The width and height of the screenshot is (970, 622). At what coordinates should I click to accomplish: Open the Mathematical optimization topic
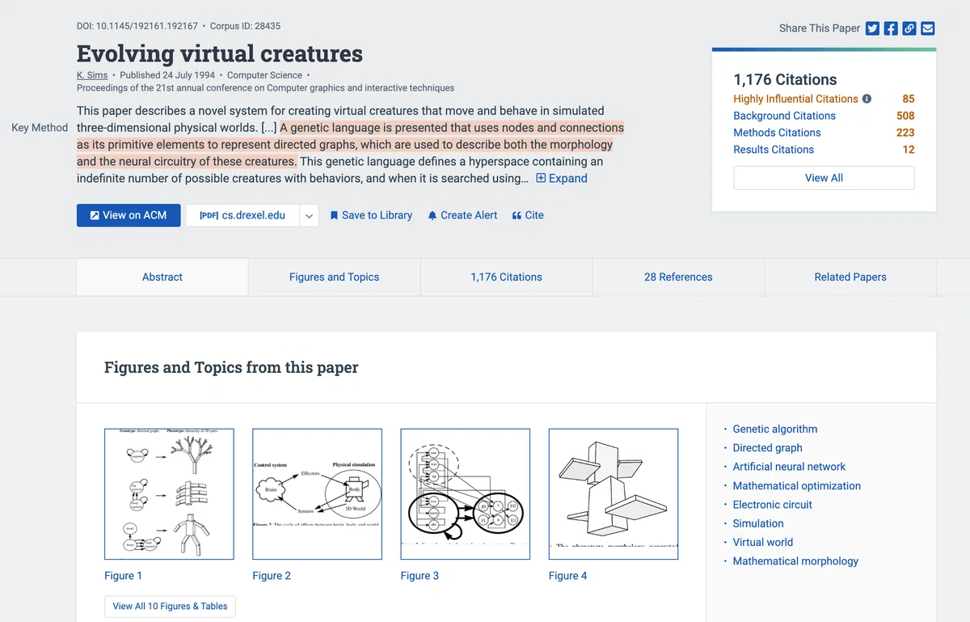(x=796, y=486)
